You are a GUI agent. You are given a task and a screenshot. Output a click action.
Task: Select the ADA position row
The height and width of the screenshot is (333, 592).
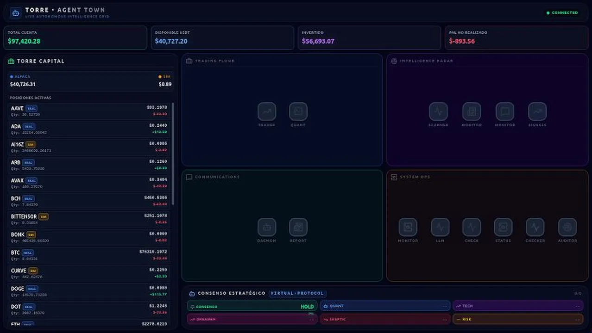tap(89, 129)
